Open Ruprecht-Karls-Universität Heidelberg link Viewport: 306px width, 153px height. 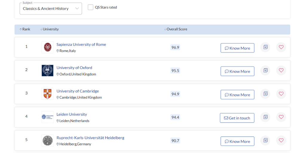pos(90,138)
